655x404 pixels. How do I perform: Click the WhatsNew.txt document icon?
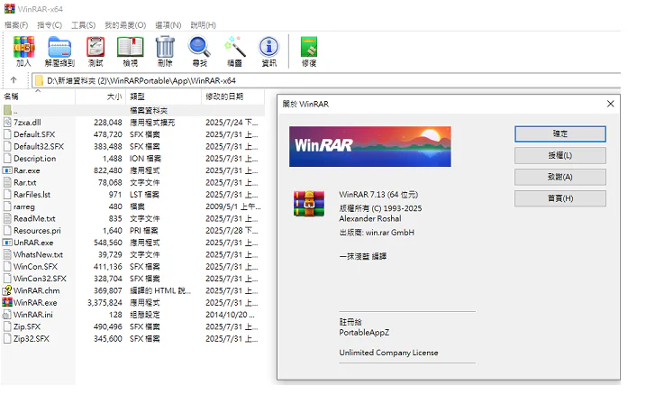(x=7, y=254)
